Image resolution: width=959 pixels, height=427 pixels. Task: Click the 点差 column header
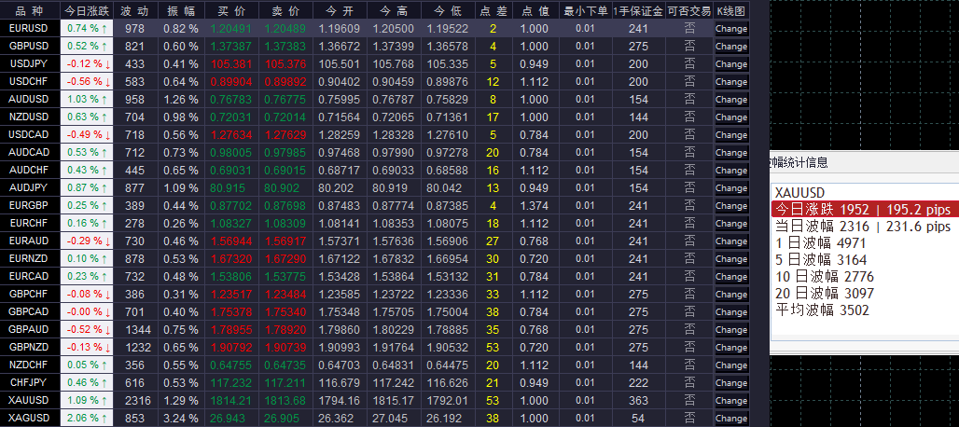(x=493, y=10)
